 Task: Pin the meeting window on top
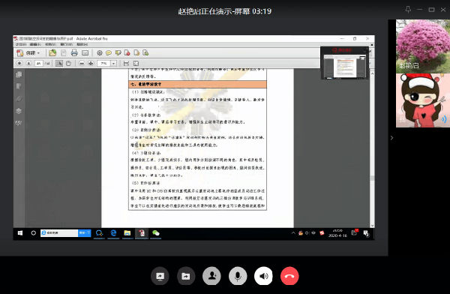tap(408, 10)
